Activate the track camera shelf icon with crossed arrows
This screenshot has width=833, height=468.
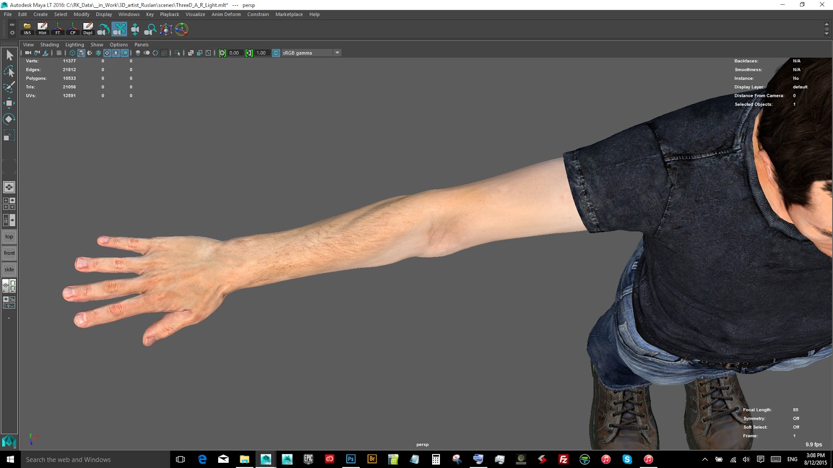[119, 29]
